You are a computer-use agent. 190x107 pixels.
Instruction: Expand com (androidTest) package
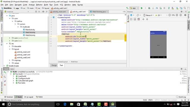pyautogui.click(x=9, y=38)
